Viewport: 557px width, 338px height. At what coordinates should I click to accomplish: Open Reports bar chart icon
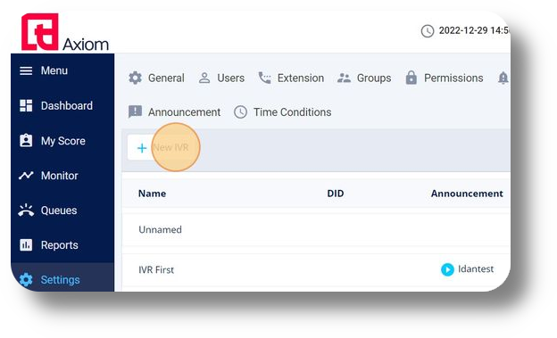(26, 245)
